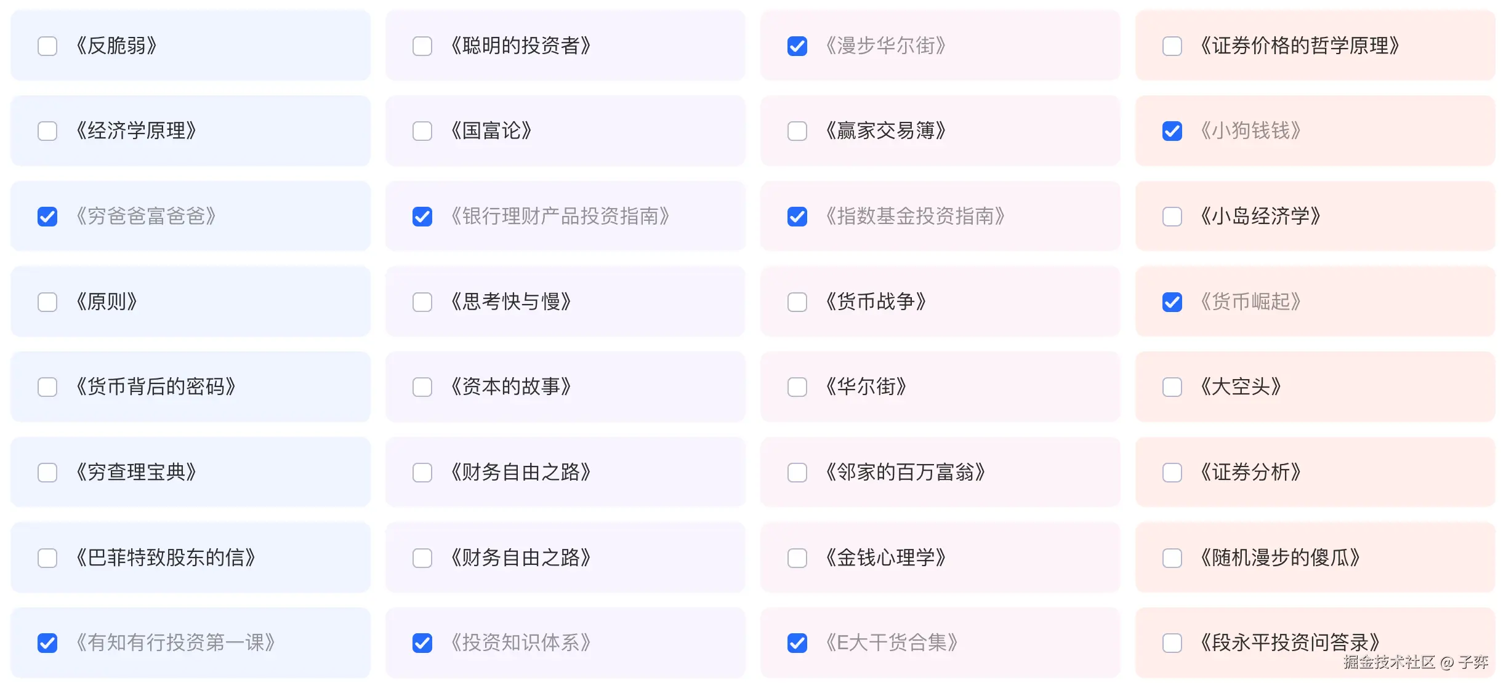Enable the 《证券价格的哲学原理》 checkbox
The height and width of the screenshot is (688, 1506).
click(x=1172, y=46)
